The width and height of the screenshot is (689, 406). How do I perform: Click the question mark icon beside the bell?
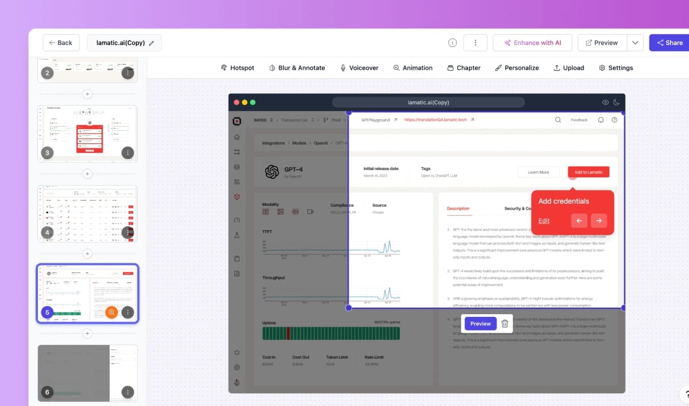[x=614, y=120]
